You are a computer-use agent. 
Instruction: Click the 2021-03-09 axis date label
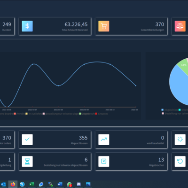pyautogui.click(x=84, y=110)
